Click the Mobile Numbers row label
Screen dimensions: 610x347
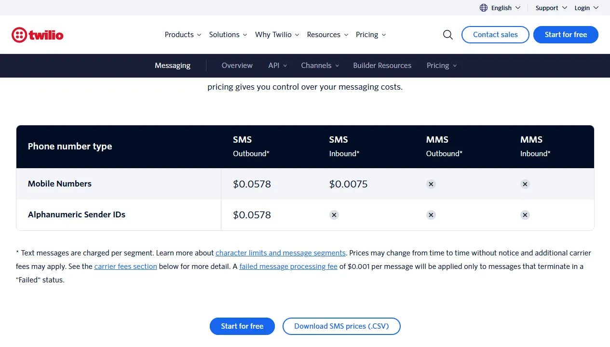point(60,184)
